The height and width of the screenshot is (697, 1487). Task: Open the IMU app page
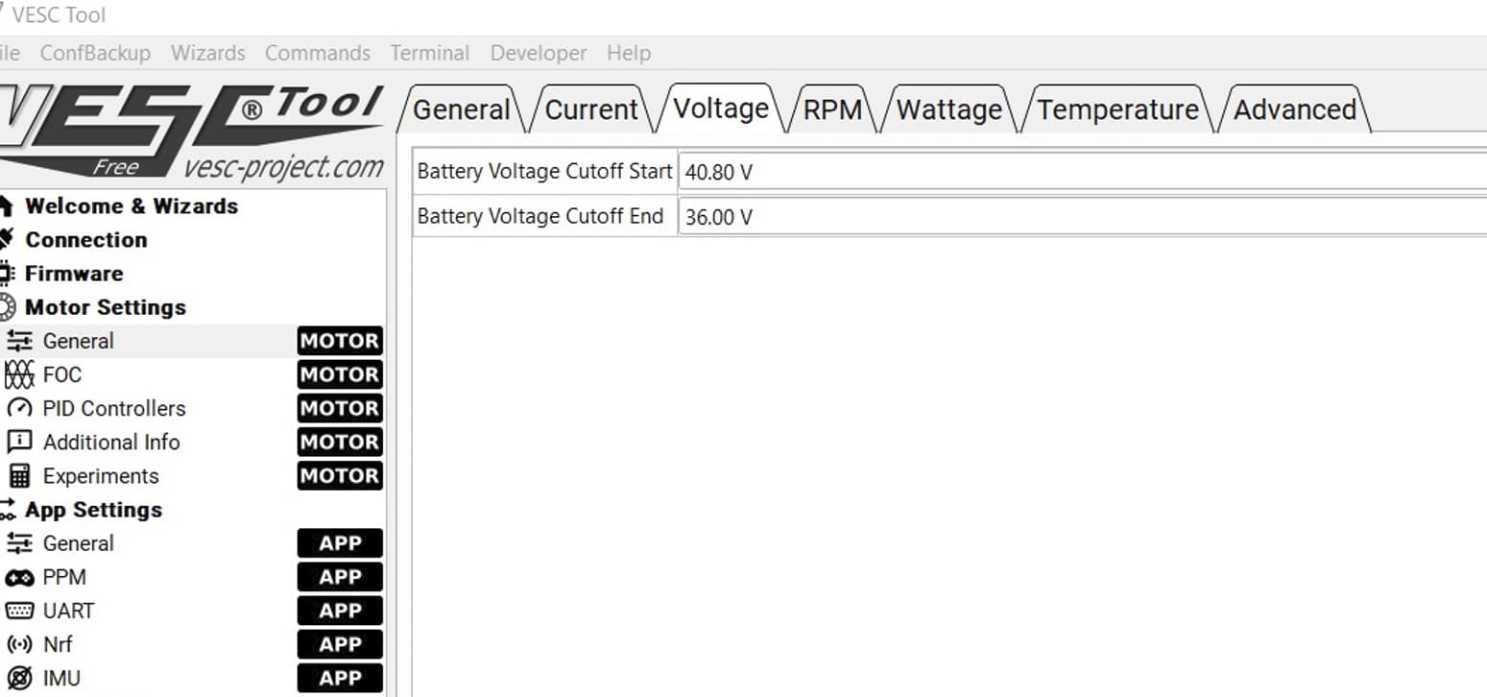click(x=61, y=678)
